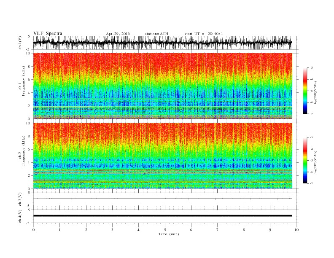Click the "start UT = 20:40:1" header text

click(x=204, y=34)
